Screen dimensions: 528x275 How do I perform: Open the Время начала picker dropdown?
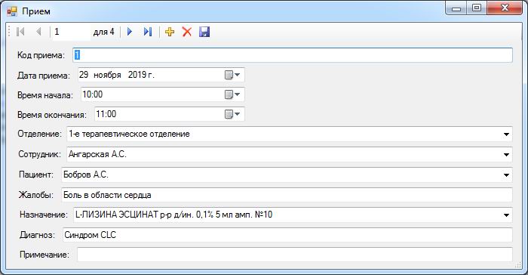coord(232,94)
